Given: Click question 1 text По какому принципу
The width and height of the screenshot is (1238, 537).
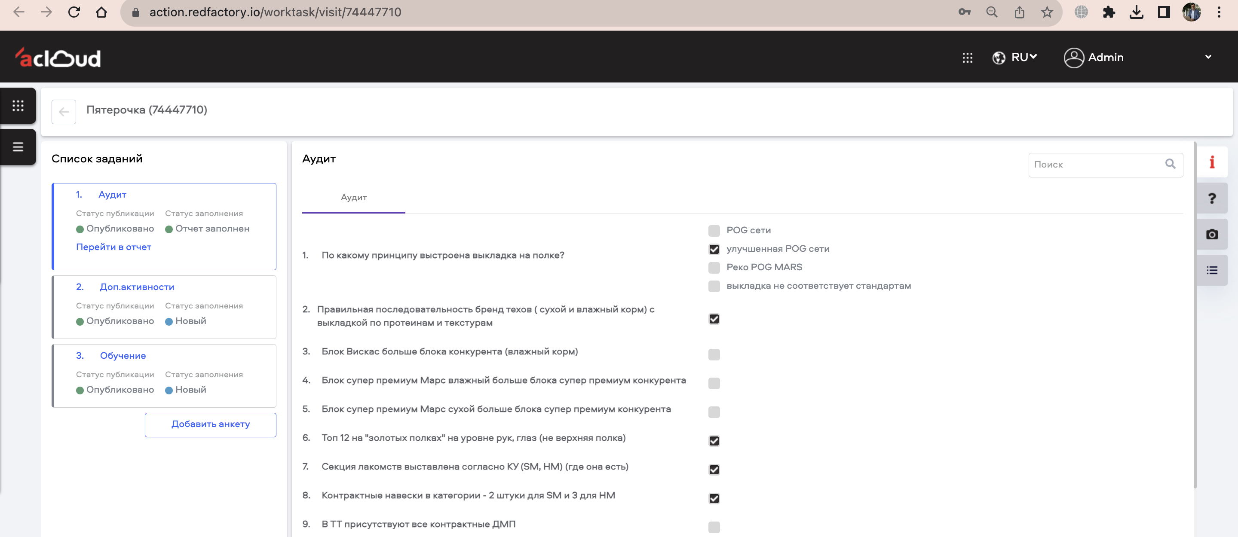Looking at the screenshot, I should pos(442,255).
